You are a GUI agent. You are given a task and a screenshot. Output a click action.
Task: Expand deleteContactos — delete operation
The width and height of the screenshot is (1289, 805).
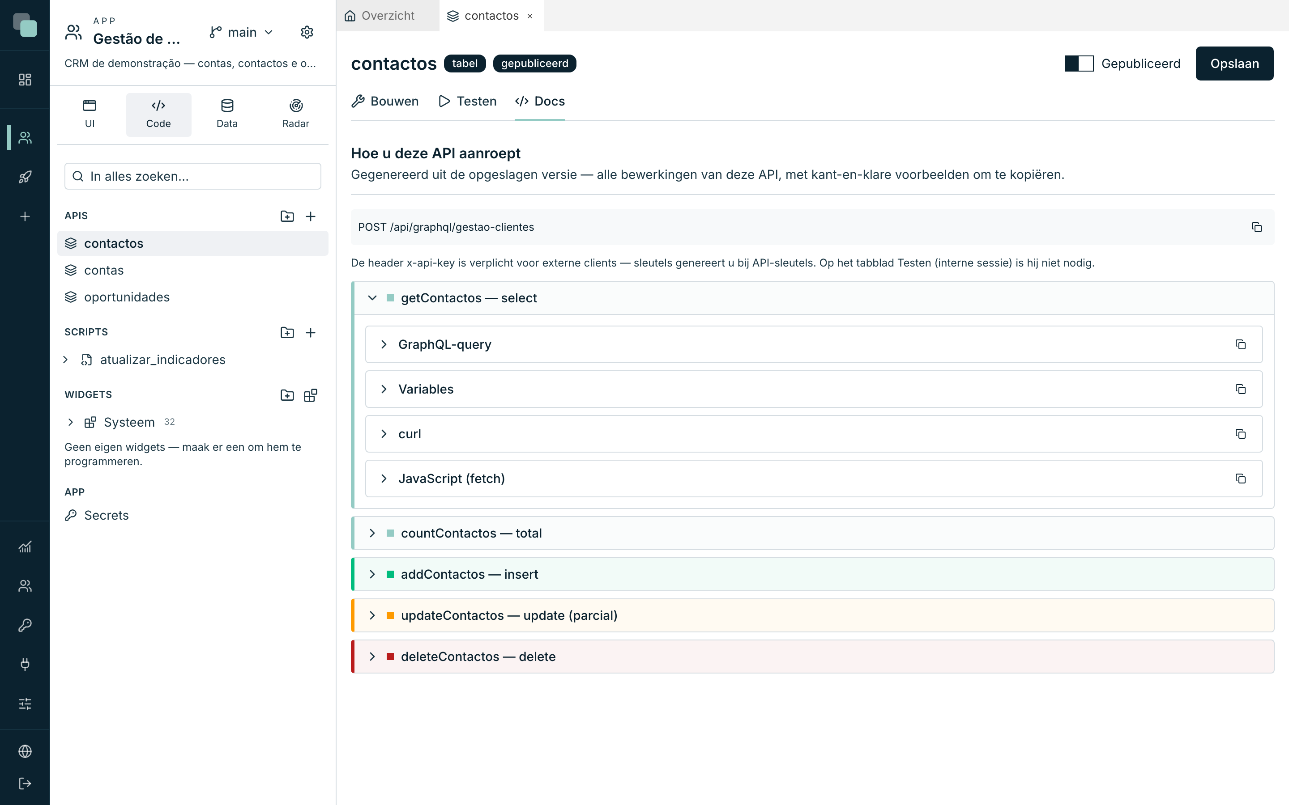click(812, 657)
